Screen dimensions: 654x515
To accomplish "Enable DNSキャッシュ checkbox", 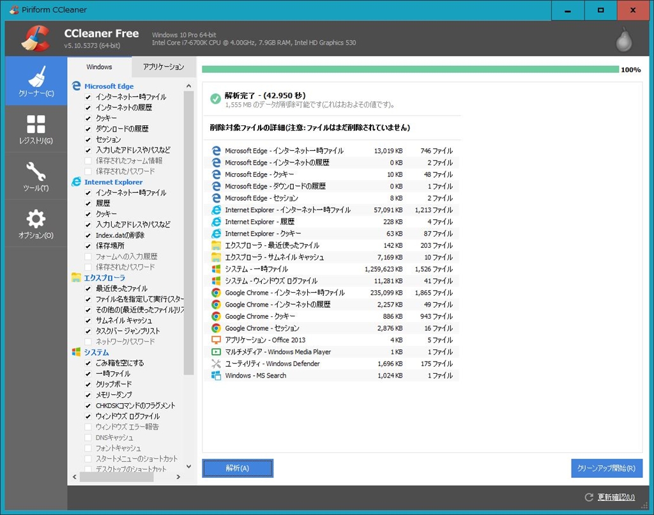I will pos(88,438).
